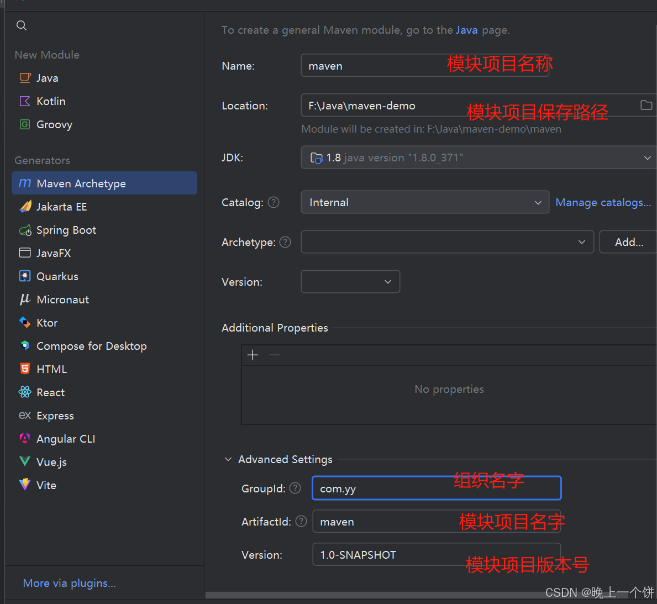
Task: Click the Vite lightning icon
Action: [25, 485]
